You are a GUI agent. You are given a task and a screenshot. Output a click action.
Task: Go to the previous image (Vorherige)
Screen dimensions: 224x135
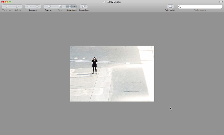7,6
